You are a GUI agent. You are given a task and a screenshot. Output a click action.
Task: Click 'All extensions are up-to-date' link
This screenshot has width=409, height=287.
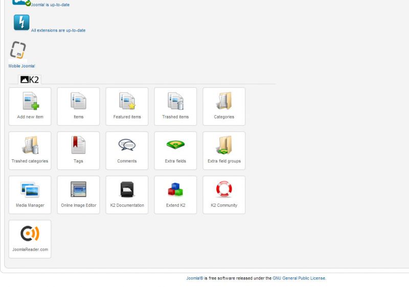pyautogui.click(x=58, y=30)
